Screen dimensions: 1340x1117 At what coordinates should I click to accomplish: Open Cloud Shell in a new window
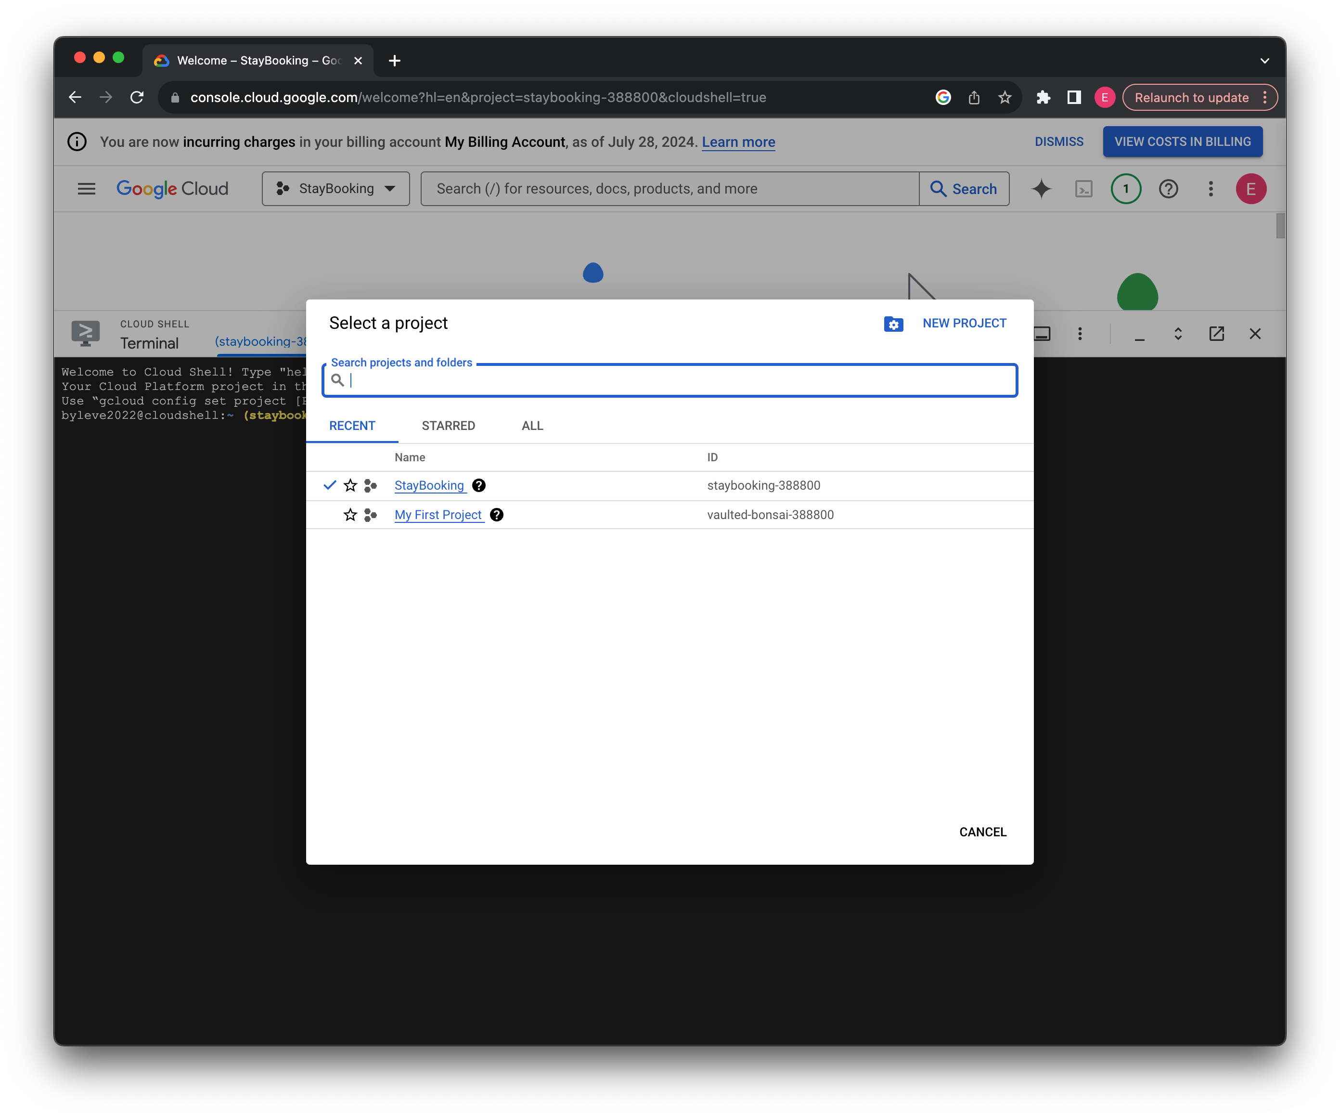[x=1216, y=333]
